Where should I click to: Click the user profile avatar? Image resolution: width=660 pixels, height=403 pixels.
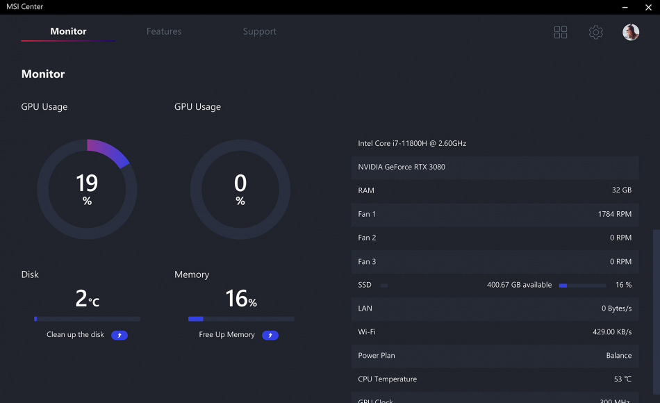click(631, 32)
